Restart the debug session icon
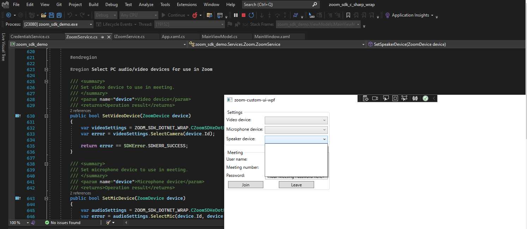The image size is (527, 229). tap(251, 15)
